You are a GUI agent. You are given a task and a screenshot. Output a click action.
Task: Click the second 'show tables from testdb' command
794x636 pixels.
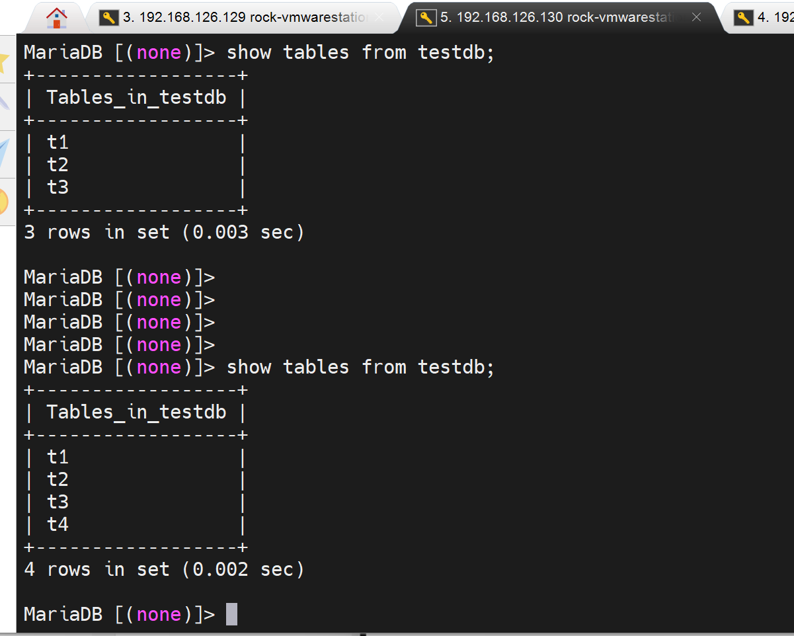(x=360, y=367)
